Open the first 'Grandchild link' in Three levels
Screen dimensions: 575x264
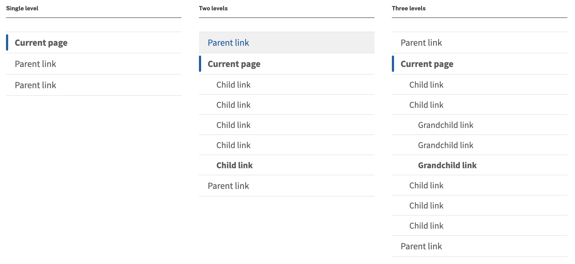click(x=445, y=125)
